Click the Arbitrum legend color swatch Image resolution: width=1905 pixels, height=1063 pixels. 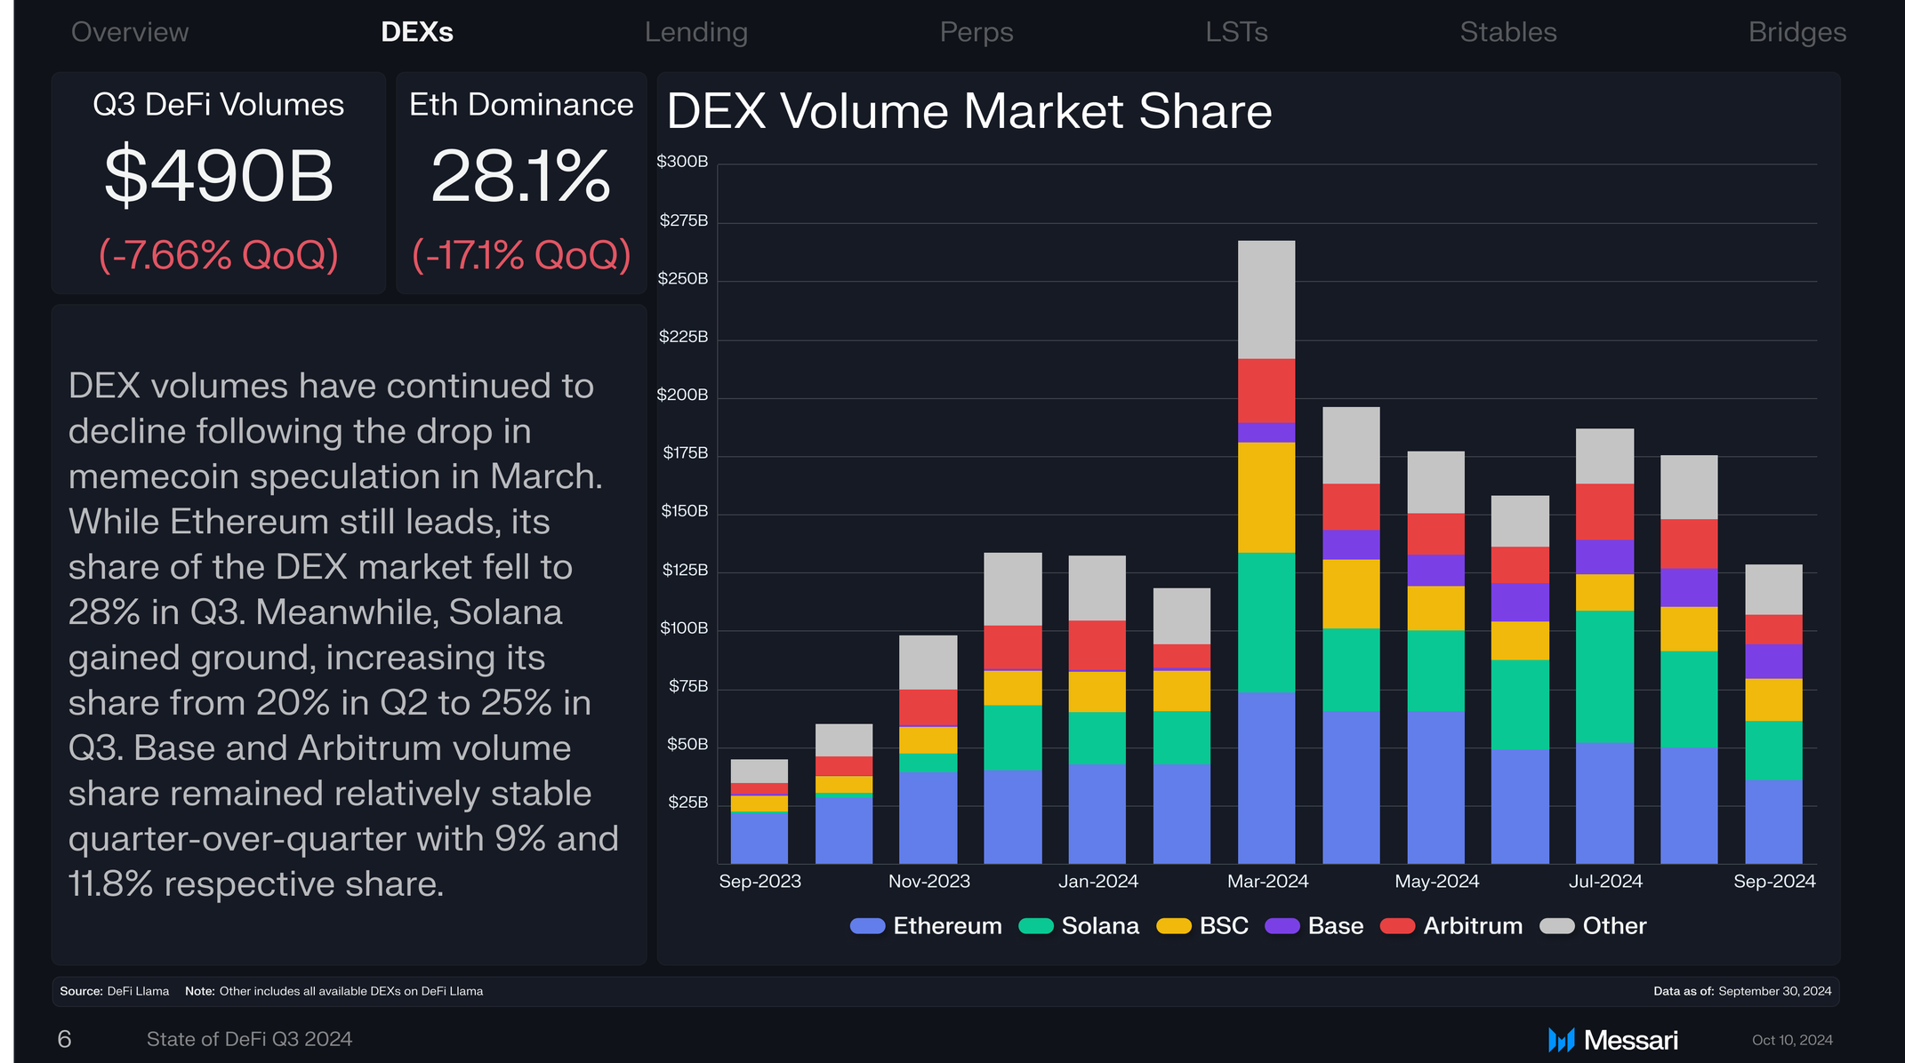click(x=1398, y=926)
